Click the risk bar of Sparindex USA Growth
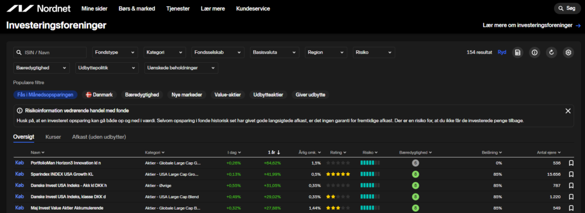Viewport: 585px width, 213px height. pos(370,174)
